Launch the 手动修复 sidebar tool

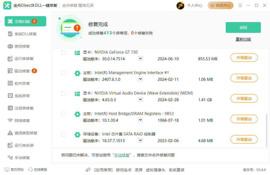[19, 157]
